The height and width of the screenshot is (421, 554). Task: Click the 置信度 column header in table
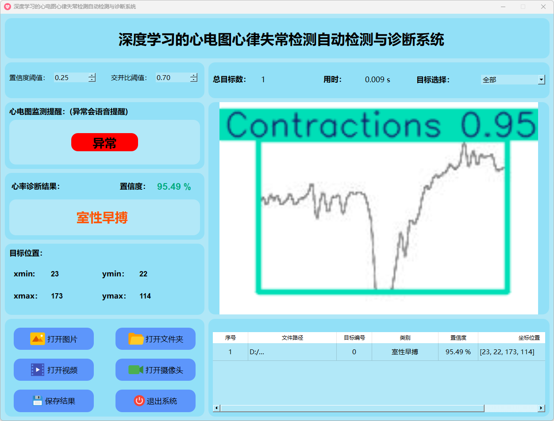pyautogui.click(x=458, y=337)
